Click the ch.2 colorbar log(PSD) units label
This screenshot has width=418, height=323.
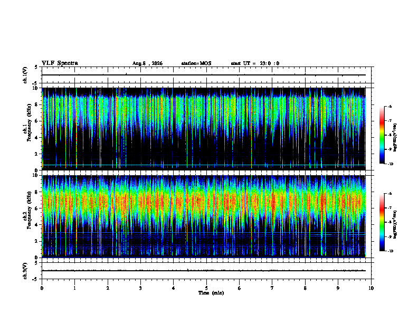click(395, 225)
